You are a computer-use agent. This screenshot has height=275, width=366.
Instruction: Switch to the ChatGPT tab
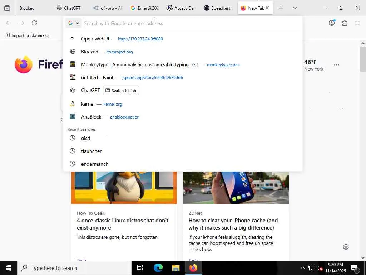coord(69,8)
